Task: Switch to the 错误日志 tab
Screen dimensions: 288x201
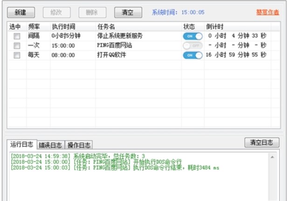Action: pos(50,145)
